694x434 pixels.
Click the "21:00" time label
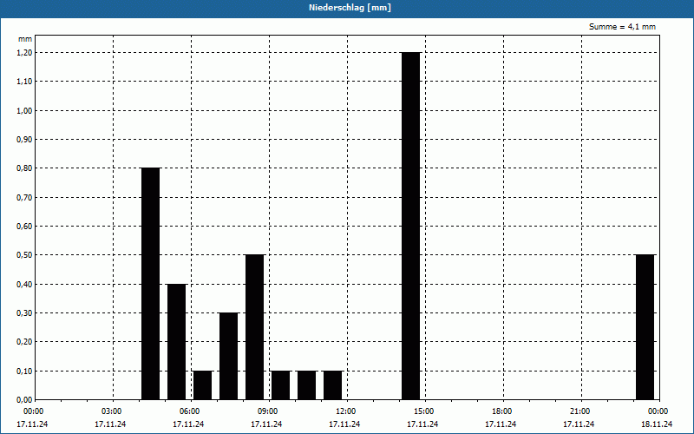coord(579,411)
